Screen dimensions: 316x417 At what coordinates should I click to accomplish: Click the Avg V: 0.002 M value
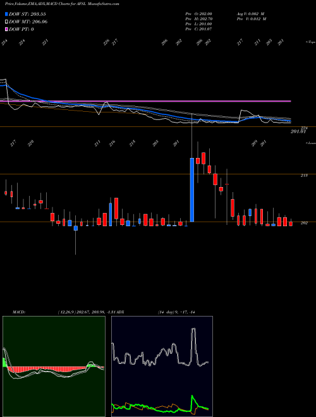[x=250, y=14]
